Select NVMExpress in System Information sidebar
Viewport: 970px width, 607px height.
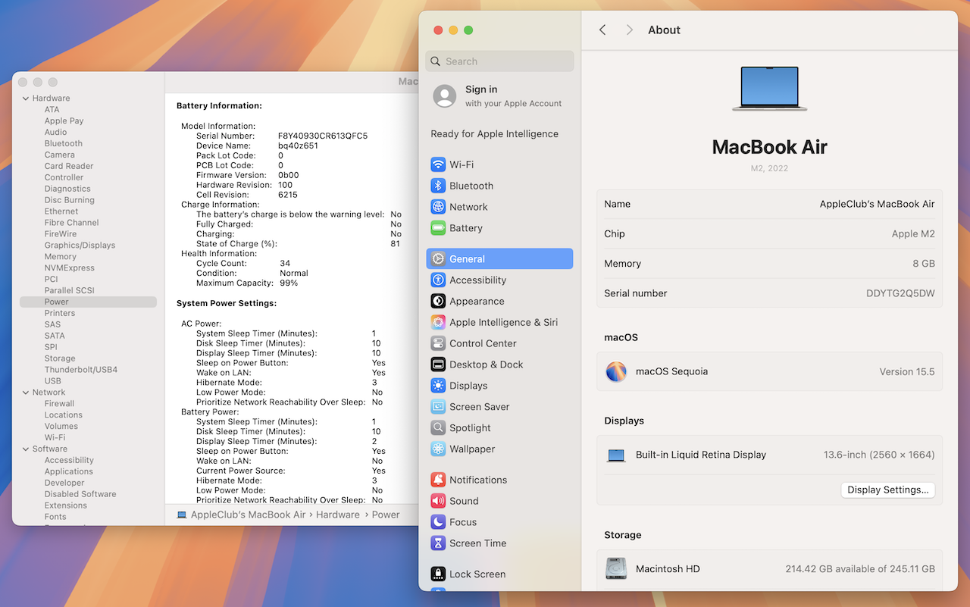pyautogui.click(x=70, y=268)
